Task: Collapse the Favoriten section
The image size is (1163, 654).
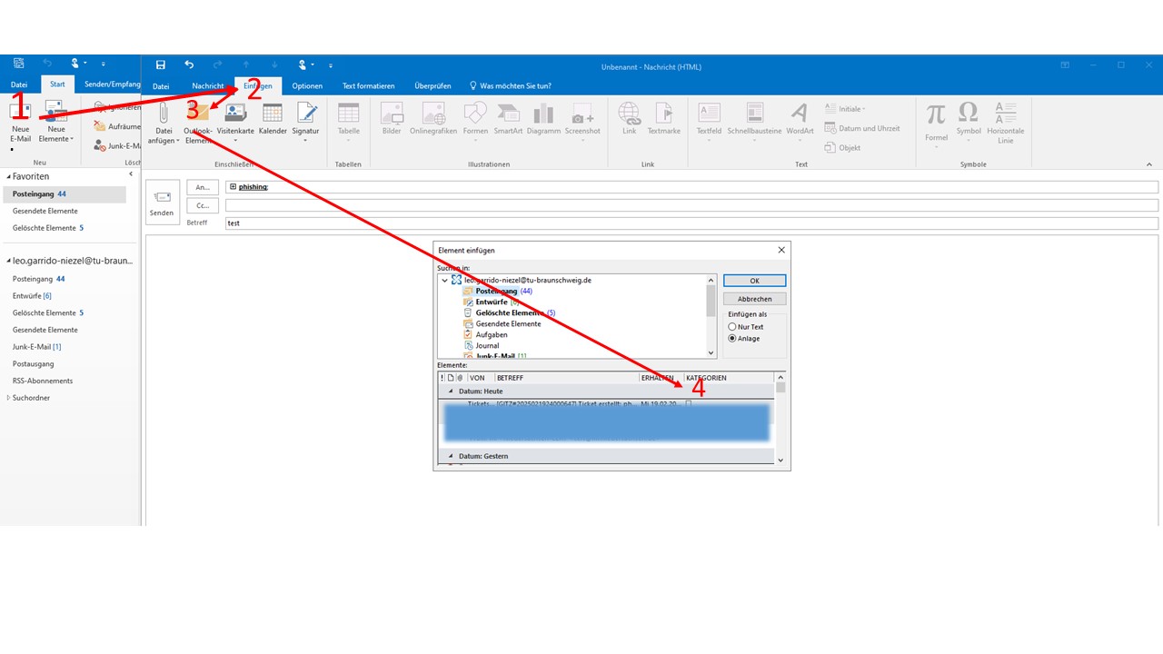Action: coord(9,176)
